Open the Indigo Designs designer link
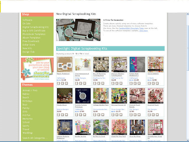Image resolution: width=189 pixels, height=142 pixels. tap(80, 78)
